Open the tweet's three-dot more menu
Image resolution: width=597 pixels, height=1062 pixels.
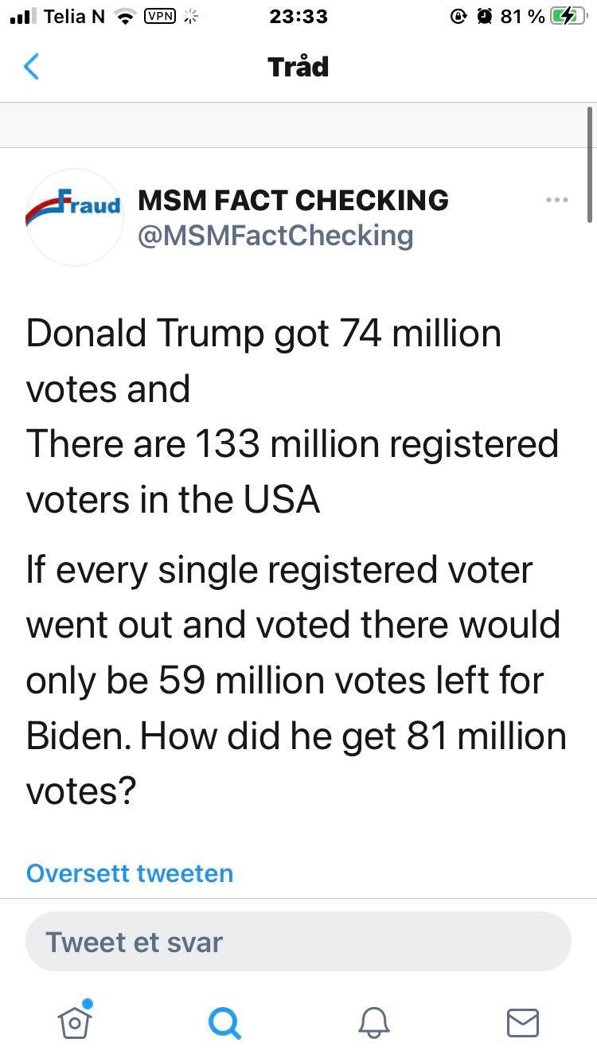(x=557, y=200)
